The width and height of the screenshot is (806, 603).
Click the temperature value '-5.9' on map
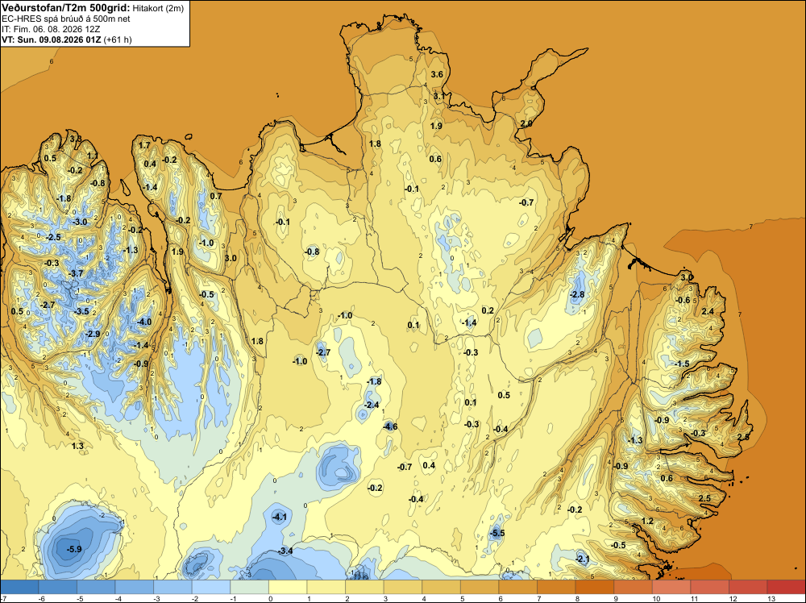tap(74, 549)
